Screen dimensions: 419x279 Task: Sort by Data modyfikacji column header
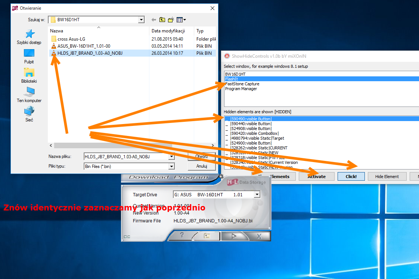pos(168,31)
